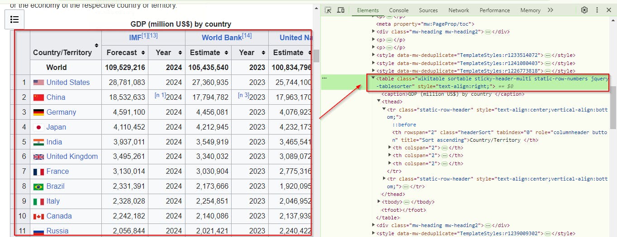
Task: Sort the IMF Forecast column
Action: (143, 53)
